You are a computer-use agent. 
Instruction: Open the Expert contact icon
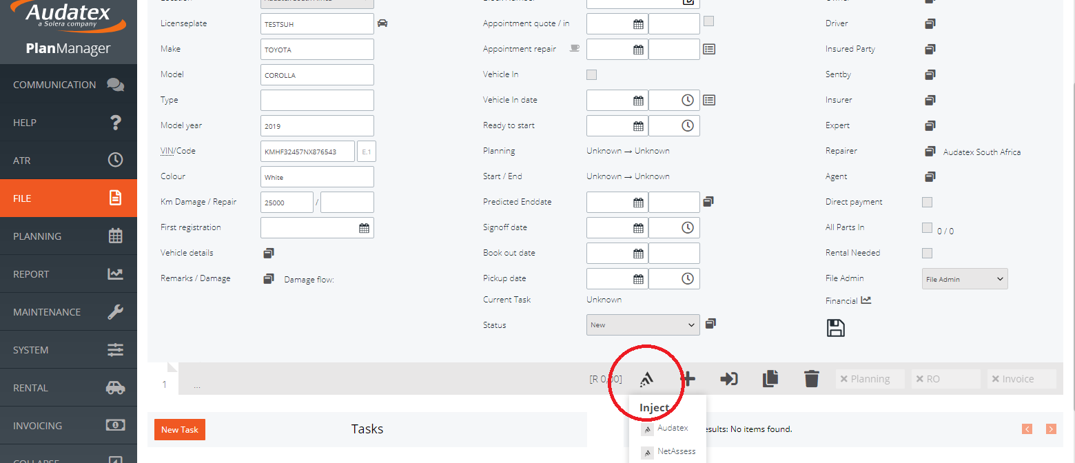[x=930, y=125]
